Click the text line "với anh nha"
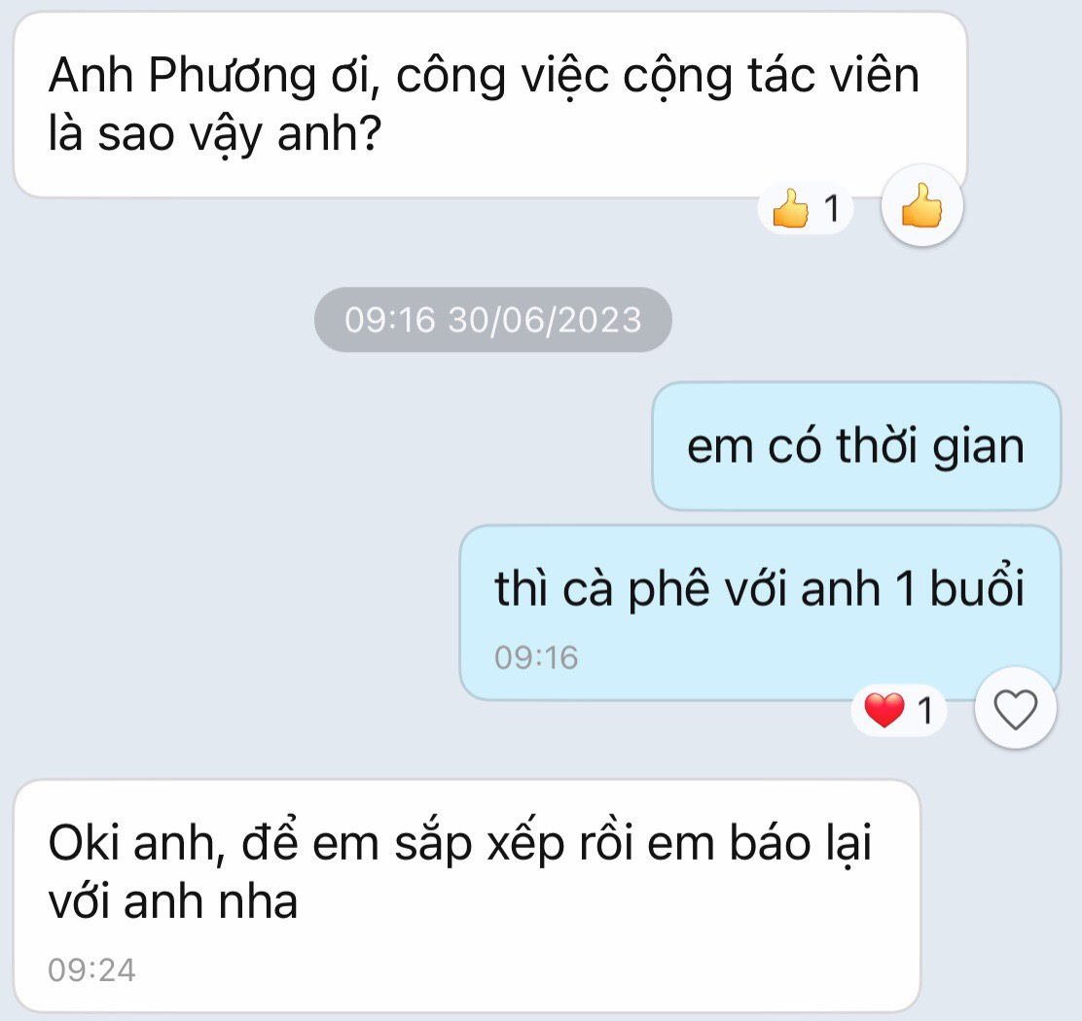 pos(172,901)
